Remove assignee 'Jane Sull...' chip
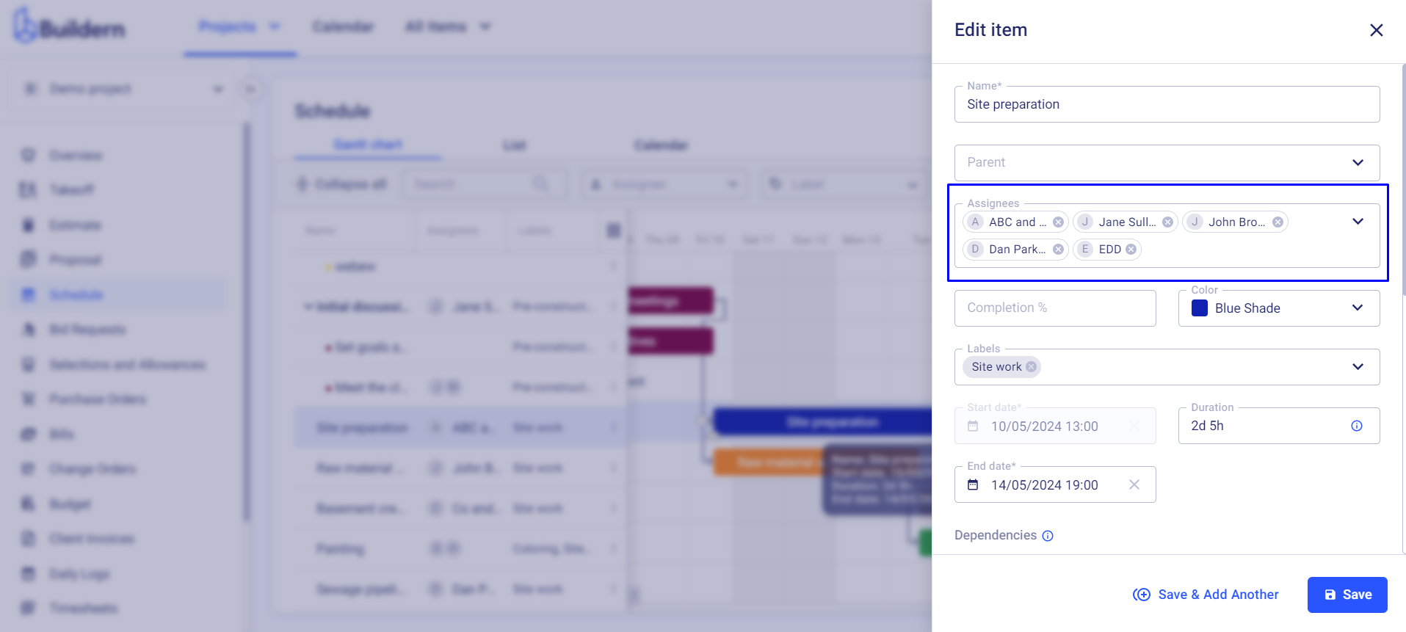 (1167, 222)
